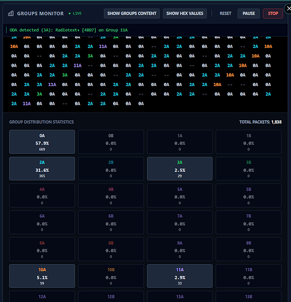The image size is (291, 302).
Task: Click the green LIVE status indicator
Action: point(75,13)
